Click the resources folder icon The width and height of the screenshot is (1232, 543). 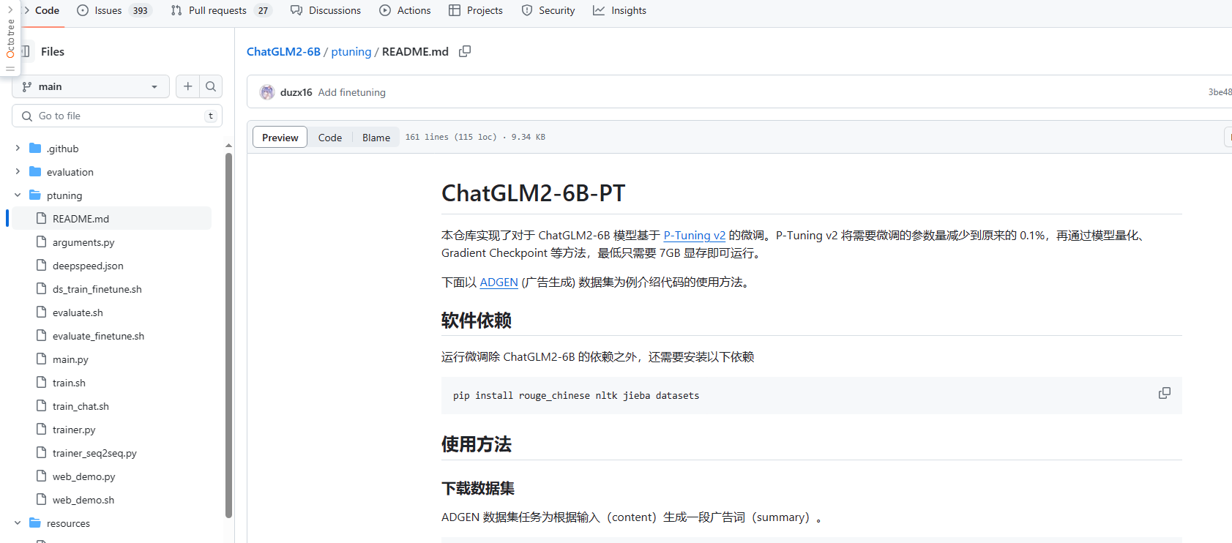tap(35, 523)
